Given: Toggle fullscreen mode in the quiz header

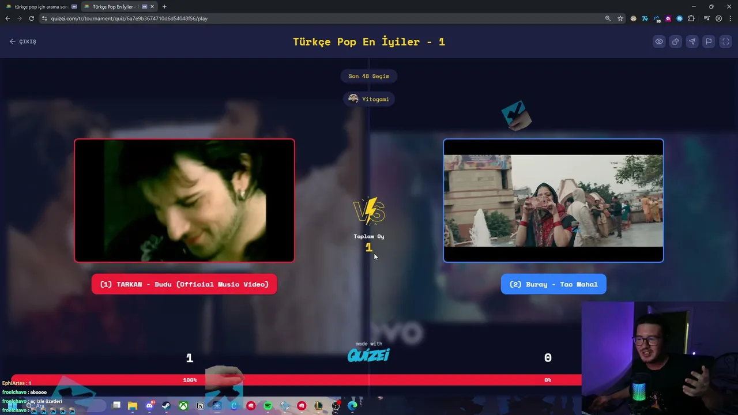Looking at the screenshot, I should pos(726,41).
